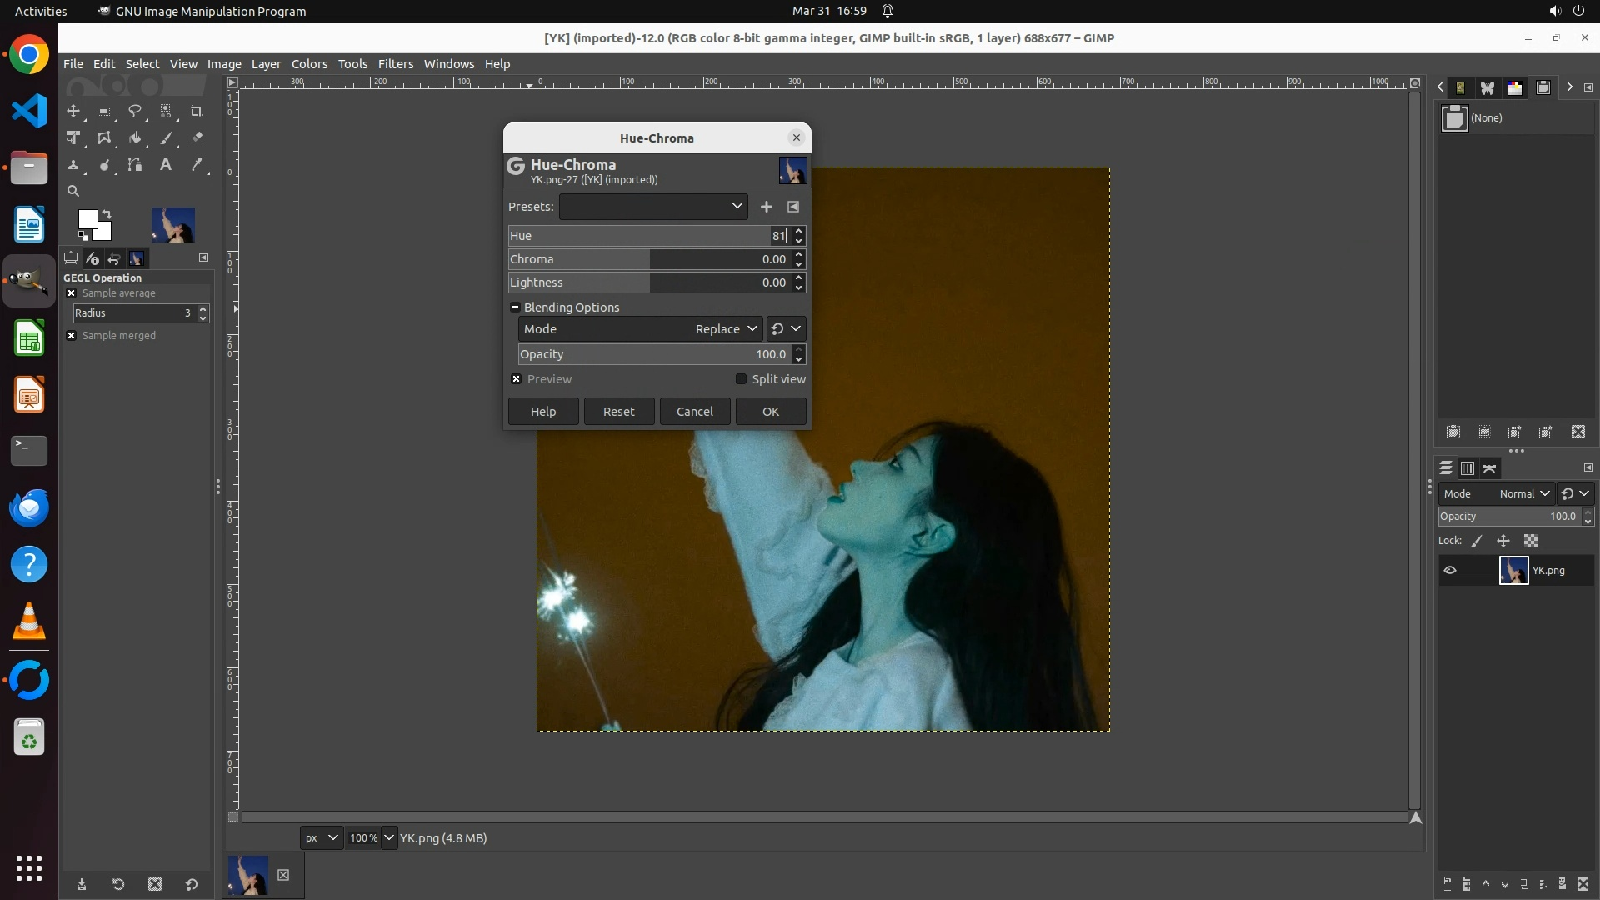Image resolution: width=1600 pixels, height=900 pixels.
Task: Toggle the Preview checkbox in Hue-Chroma
Action: tap(517, 379)
